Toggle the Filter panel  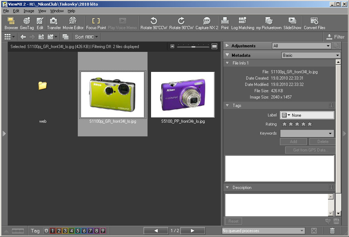click(x=335, y=37)
